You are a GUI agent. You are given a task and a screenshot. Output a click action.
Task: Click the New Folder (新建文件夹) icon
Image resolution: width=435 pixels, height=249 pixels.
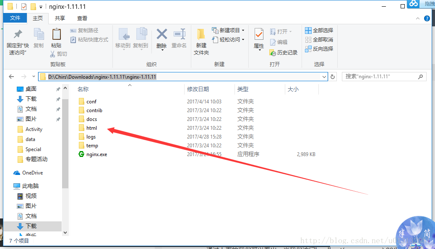point(201,34)
